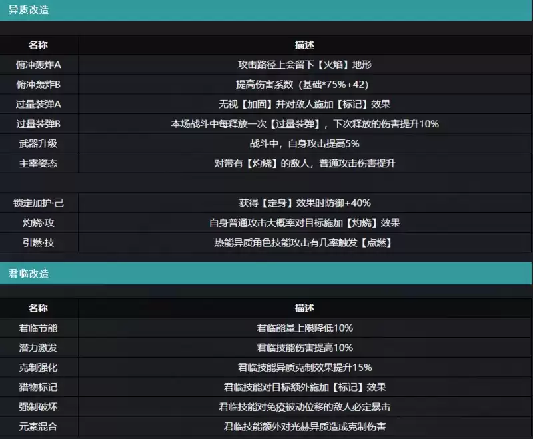Click the 过量装弹B entry
Viewport: 533px width, 439px height.
(38, 124)
